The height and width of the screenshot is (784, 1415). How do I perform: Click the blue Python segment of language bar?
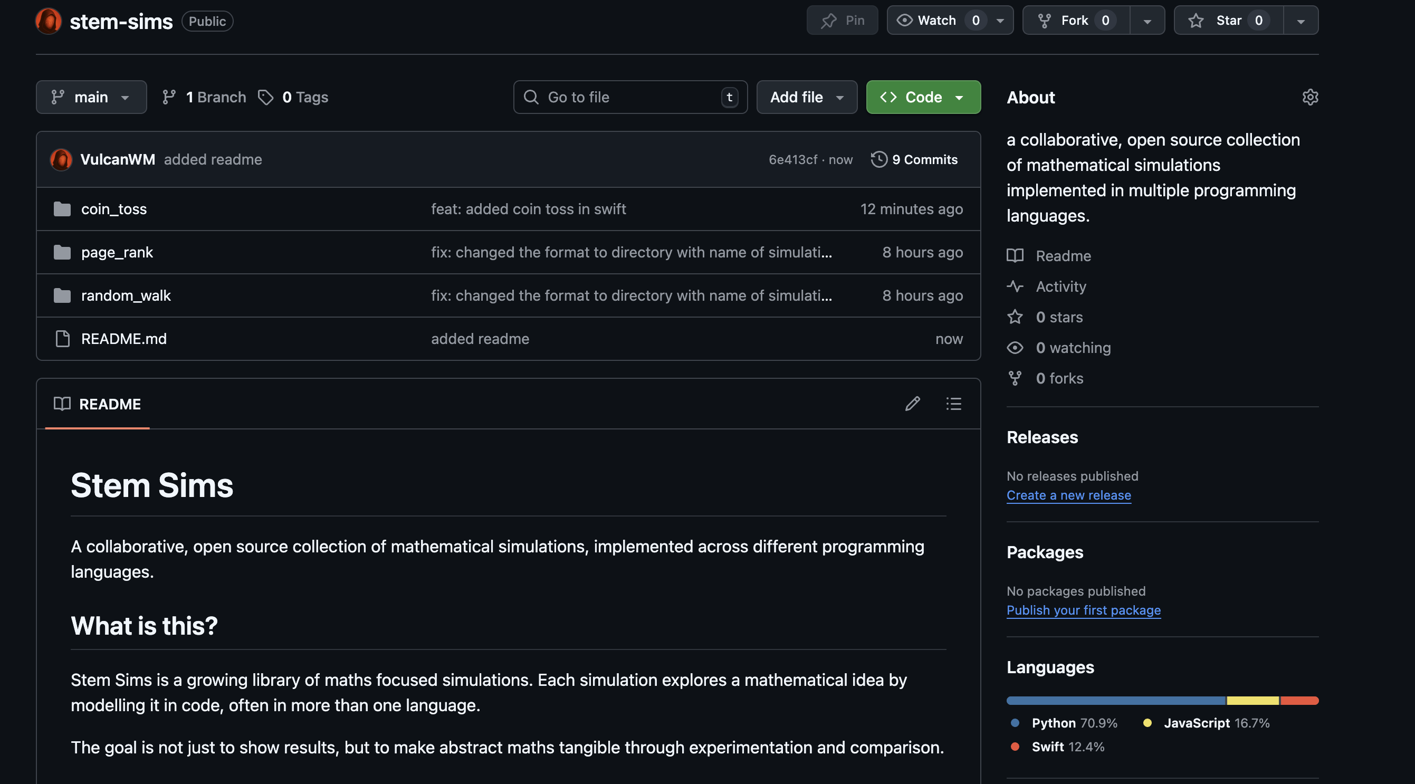pyautogui.click(x=1115, y=701)
